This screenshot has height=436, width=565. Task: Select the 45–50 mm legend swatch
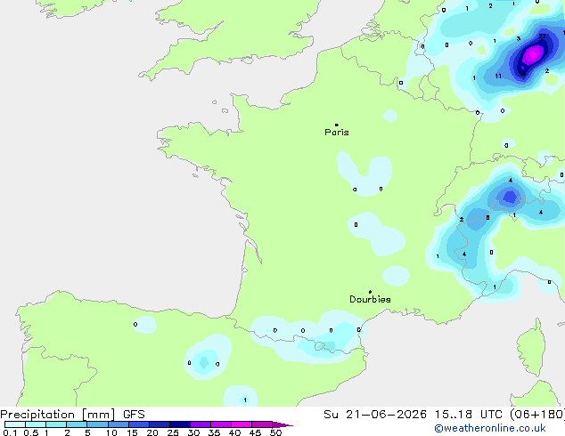click(x=262, y=424)
